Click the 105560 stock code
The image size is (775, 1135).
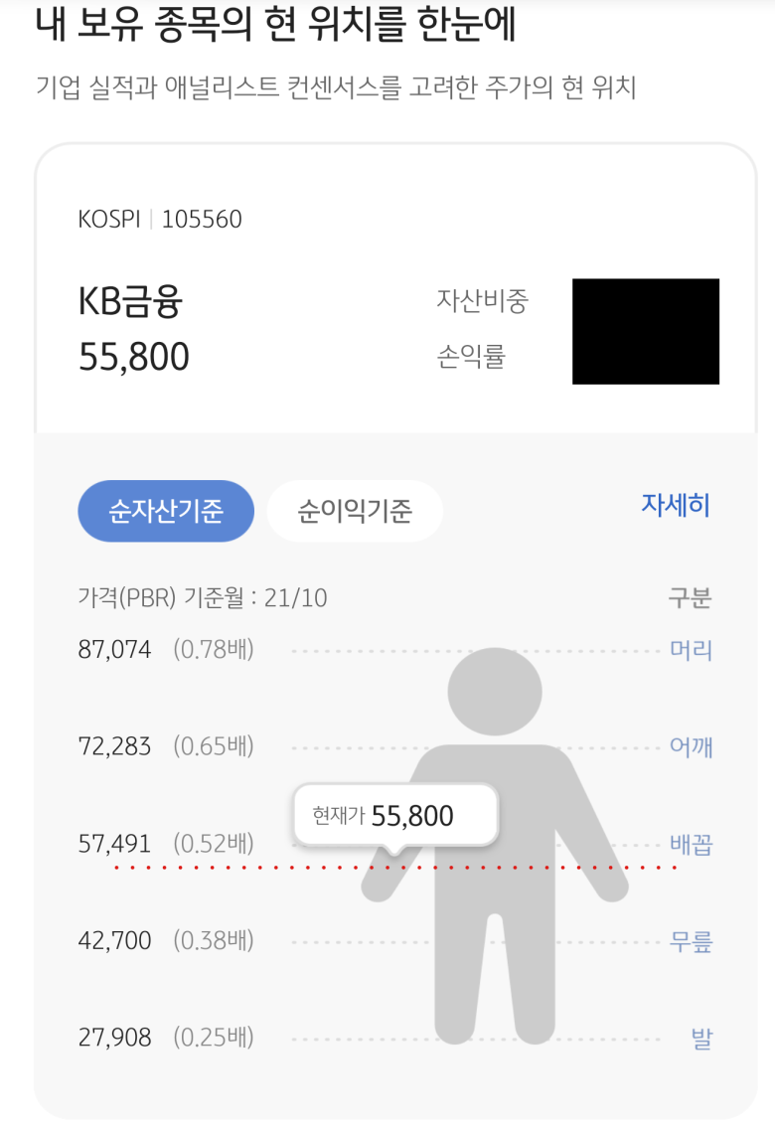pos(202,219)
